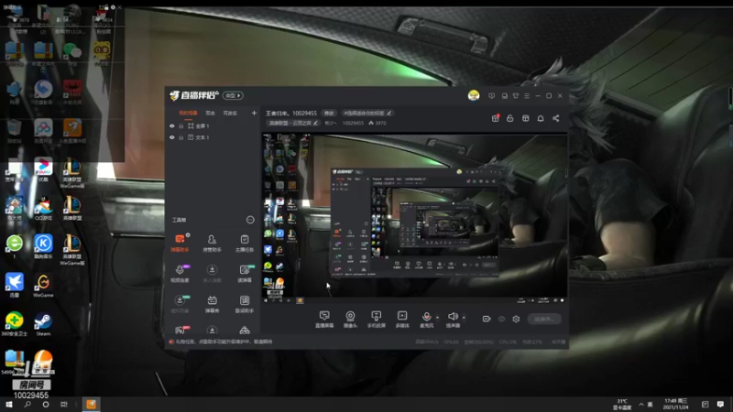Click 直播伴侣 taskbar button

(x=91, y=404)
